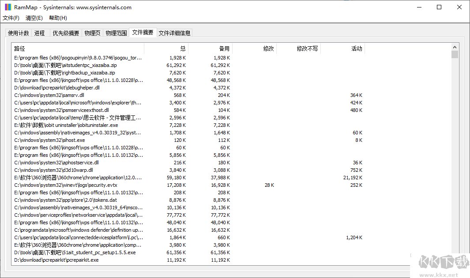Open the 优先级摘要 tab
The height and width of the screenshot is (278, 470).
pos(65,33)
